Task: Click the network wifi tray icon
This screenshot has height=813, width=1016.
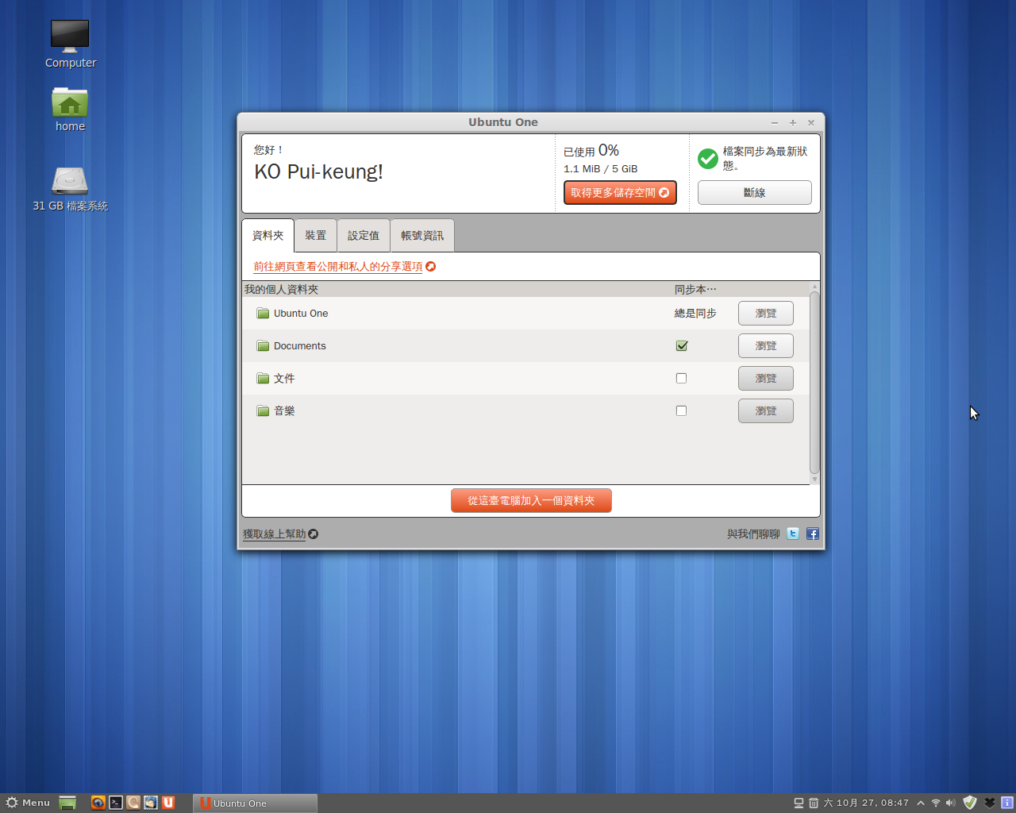Action: [x=936, y=803]
